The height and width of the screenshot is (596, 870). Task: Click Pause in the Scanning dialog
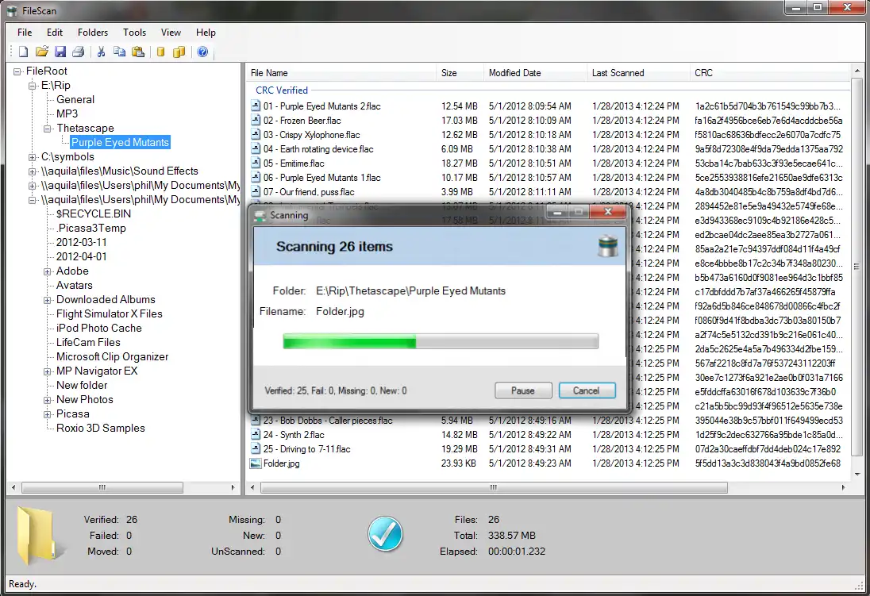(523, 390)
